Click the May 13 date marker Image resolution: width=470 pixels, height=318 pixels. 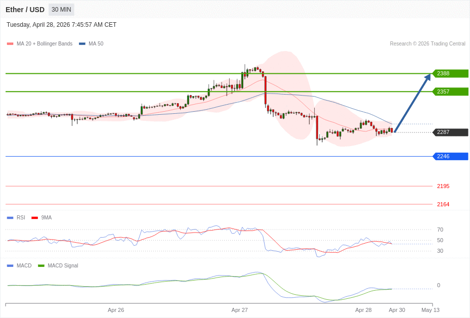pos(431,310)
